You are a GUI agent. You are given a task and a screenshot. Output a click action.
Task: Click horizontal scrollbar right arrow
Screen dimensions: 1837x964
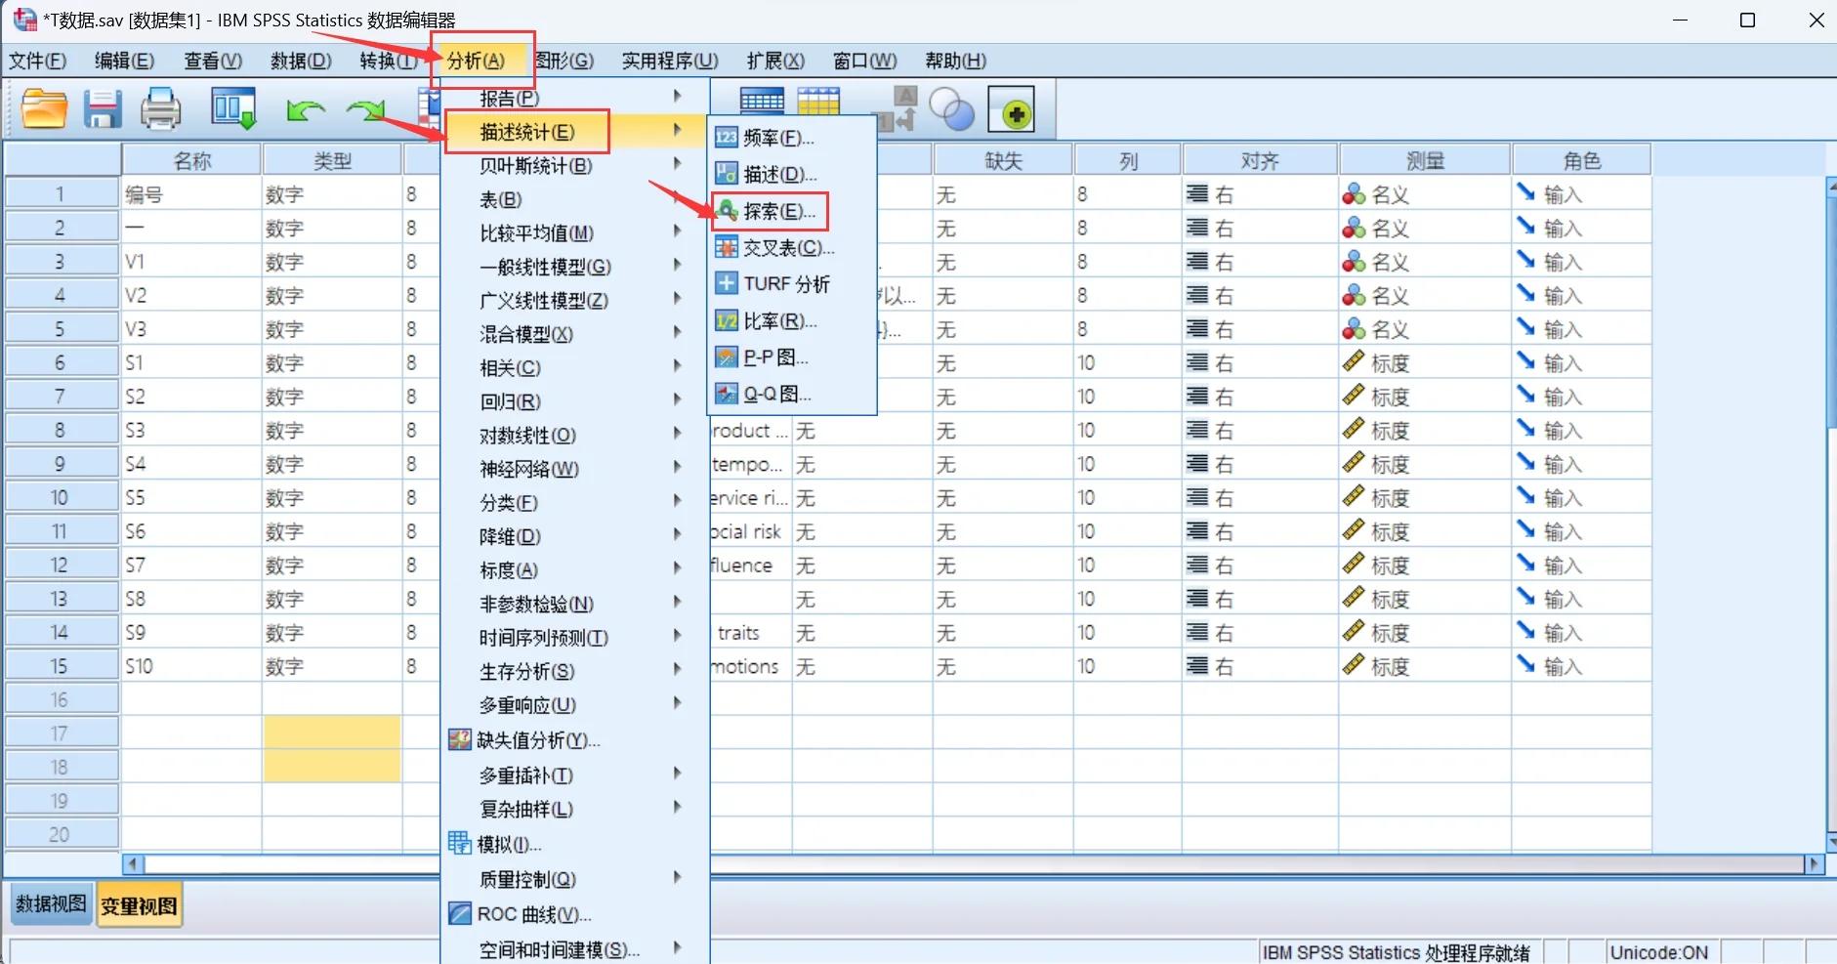(x=1814, y=863)
